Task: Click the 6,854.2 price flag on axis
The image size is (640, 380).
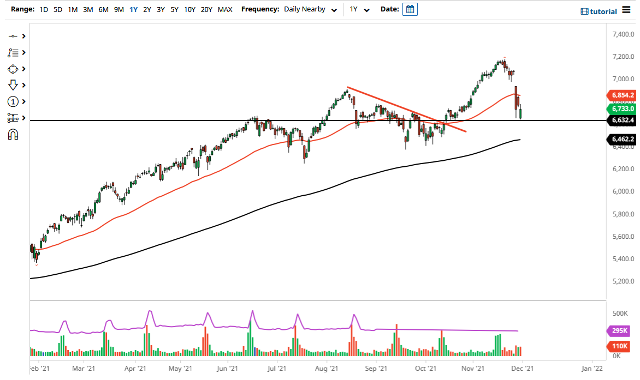Action: [623, 95]
